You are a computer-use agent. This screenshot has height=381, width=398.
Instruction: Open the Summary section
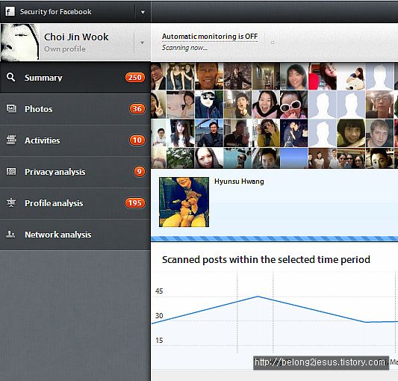75,78
